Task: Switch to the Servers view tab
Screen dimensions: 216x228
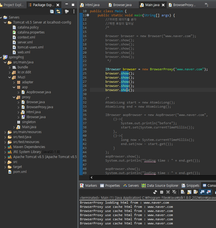Action: click(131, 186)
